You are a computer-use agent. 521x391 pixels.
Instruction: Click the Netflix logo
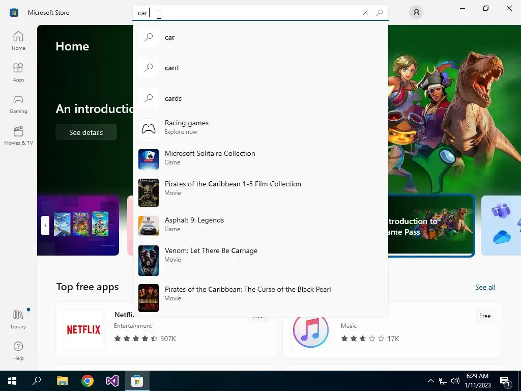coord(84,330)
